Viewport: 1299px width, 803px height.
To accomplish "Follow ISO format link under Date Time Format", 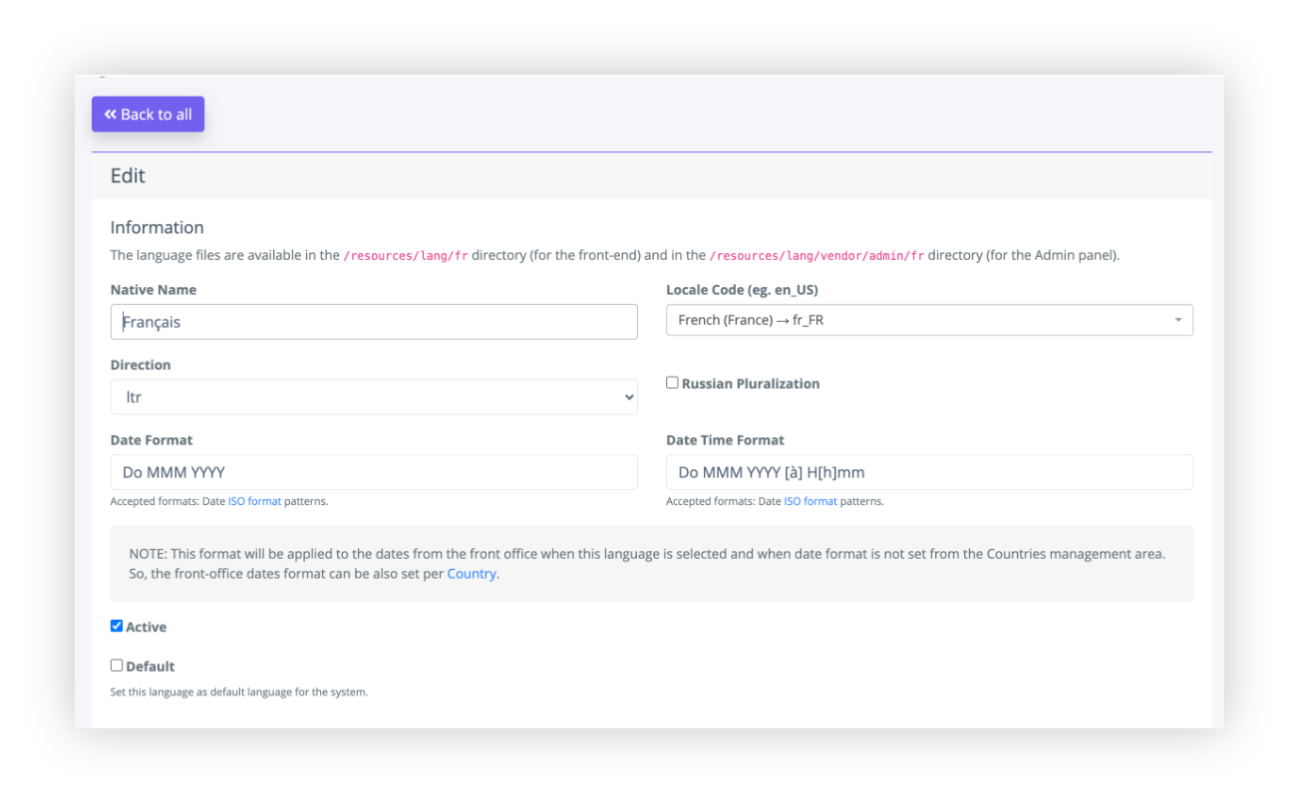I will [810, 501].
